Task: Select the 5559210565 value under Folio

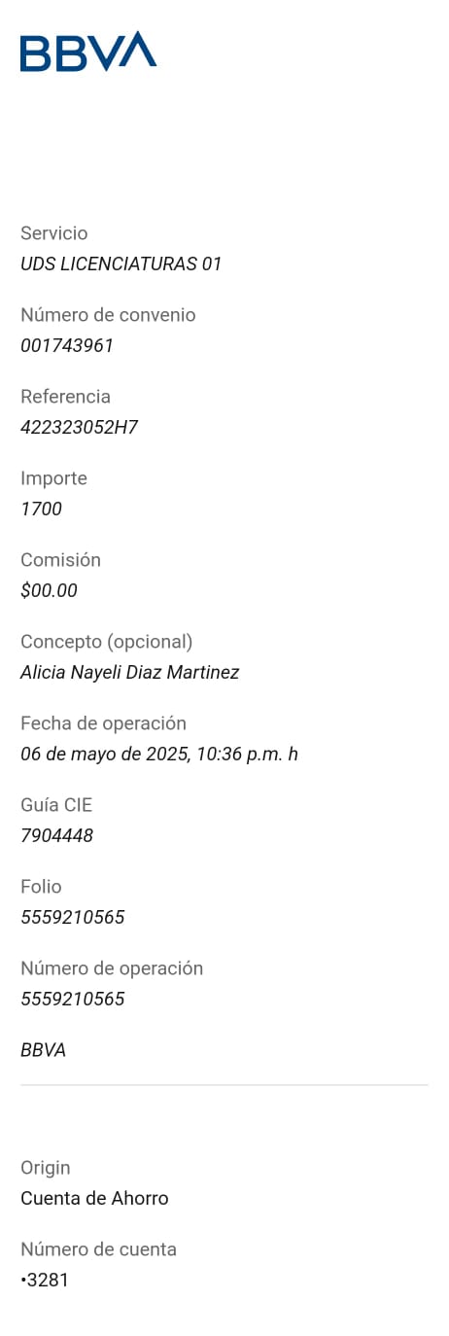Action: tap(73, 917)
